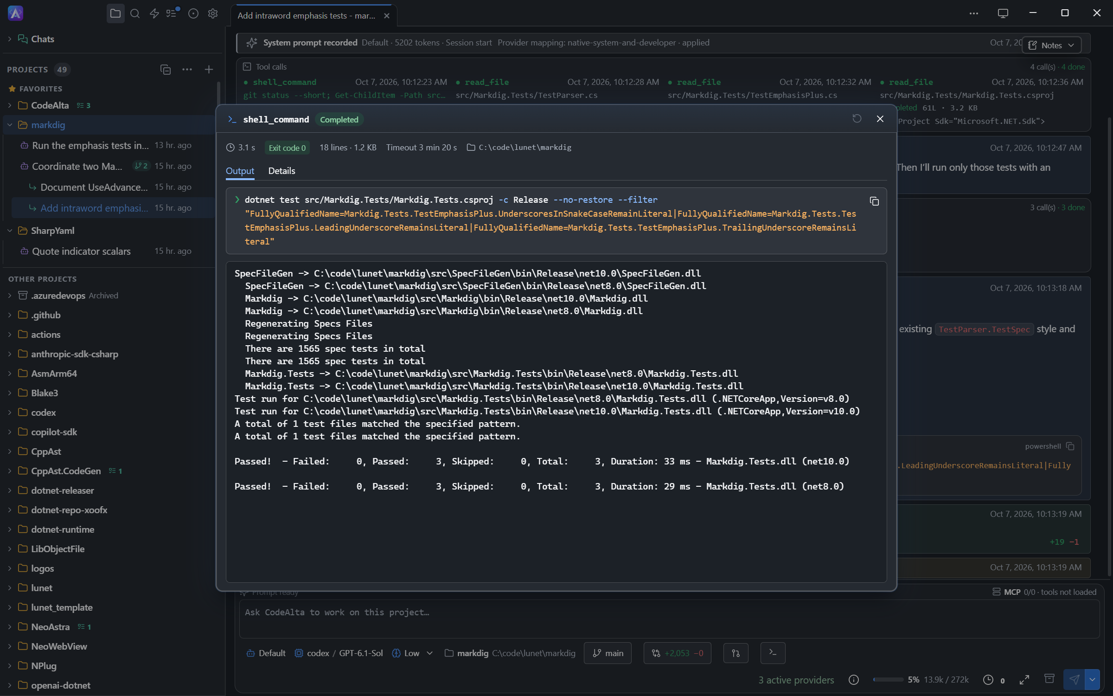Open the terminal prompt button in bottom bar
1113x696 pixels.
[x=773, y=653]
